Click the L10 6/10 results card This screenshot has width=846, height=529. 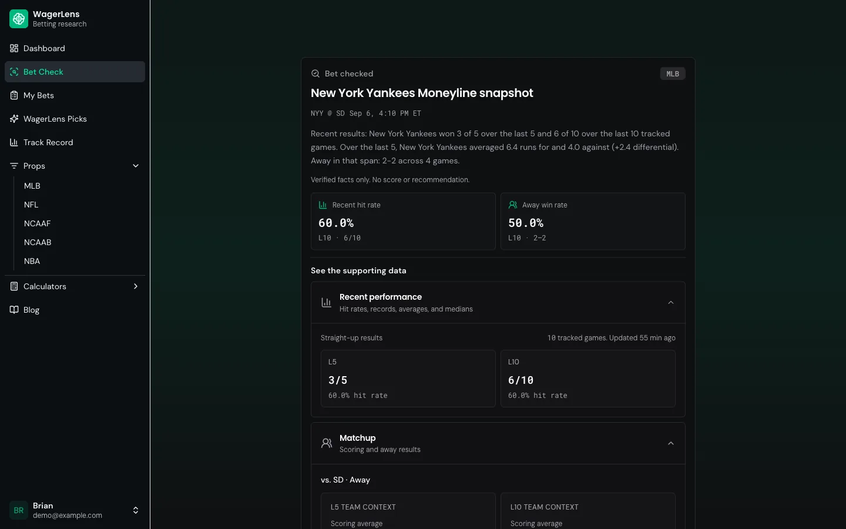[x=588, y=379]
